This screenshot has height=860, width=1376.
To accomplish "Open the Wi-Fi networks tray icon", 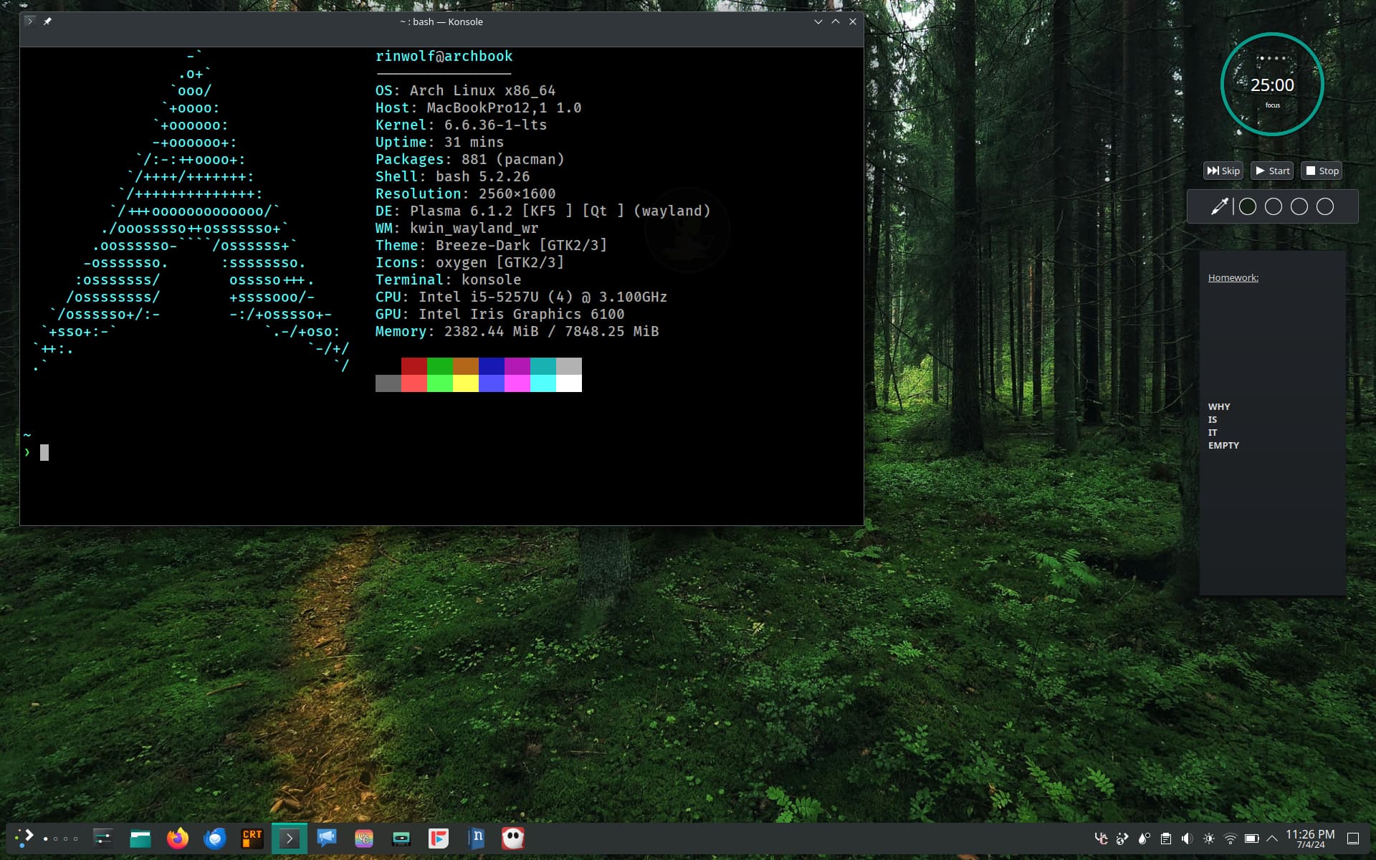I will [x=1231, y=838].
